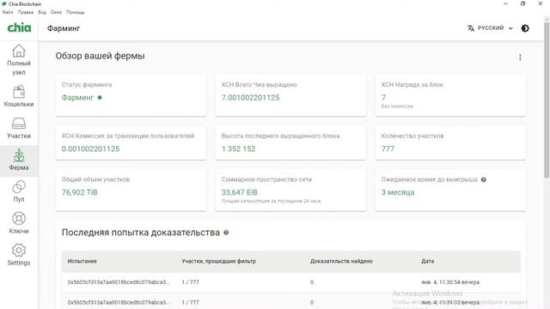Open the Окно menu

point(56,12)
